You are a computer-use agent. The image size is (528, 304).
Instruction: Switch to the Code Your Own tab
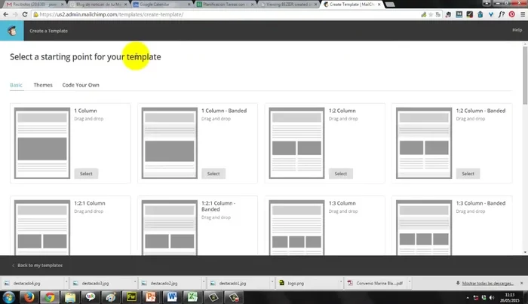[x=81, y=85]
